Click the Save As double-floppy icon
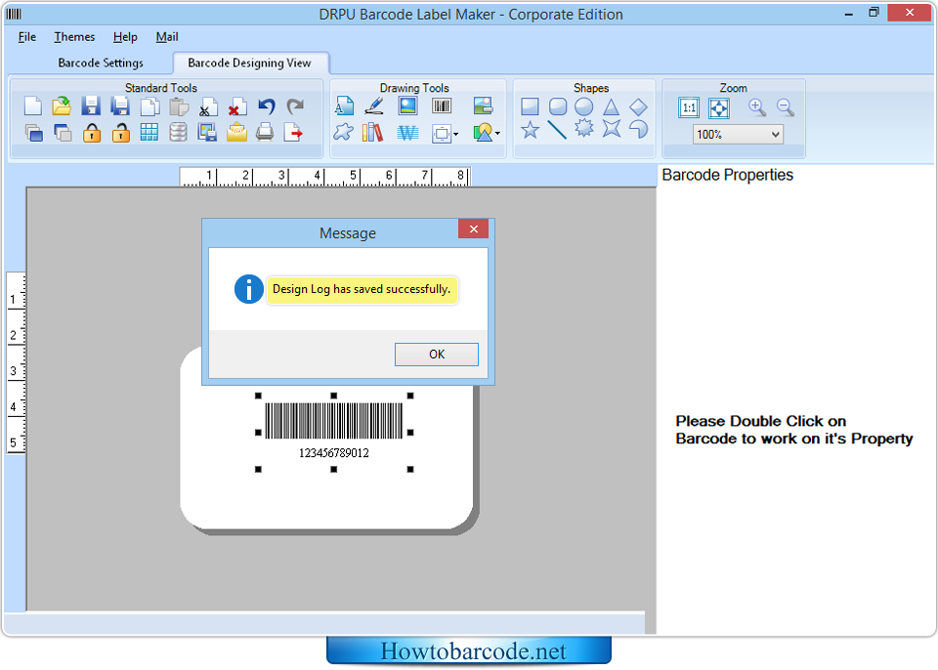This screenshot has height=670, width=938. 120,105
